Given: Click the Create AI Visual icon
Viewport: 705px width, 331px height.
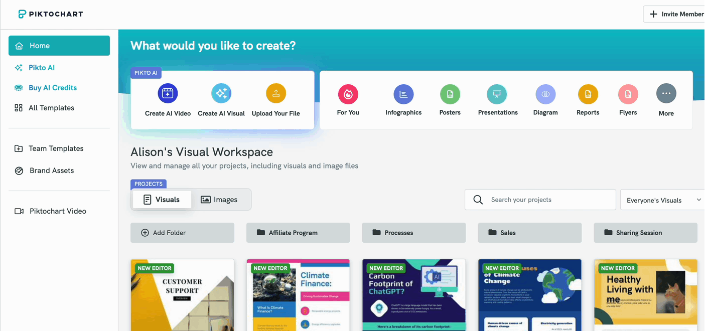Looking at the screenshot, I should pyautogui.click(x=221, y=93).
